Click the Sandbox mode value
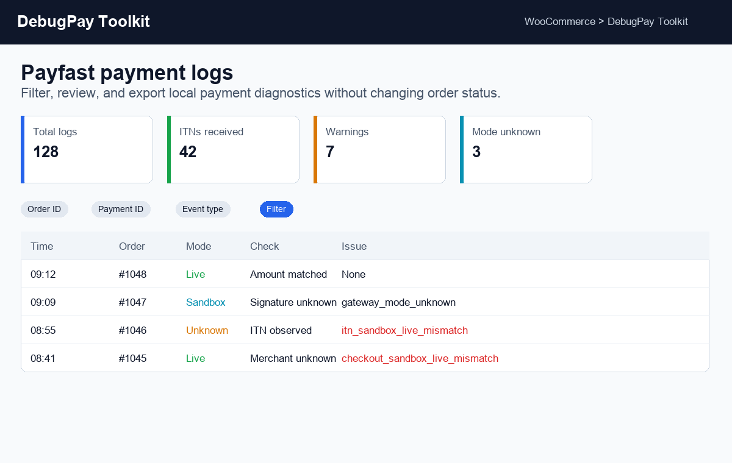The image size is (732, 463). coord(206,302)
